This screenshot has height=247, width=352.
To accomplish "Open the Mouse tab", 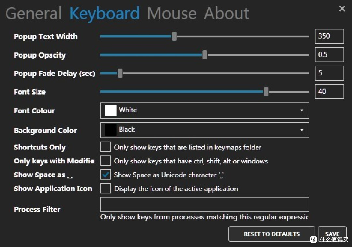I will [171, 14].
